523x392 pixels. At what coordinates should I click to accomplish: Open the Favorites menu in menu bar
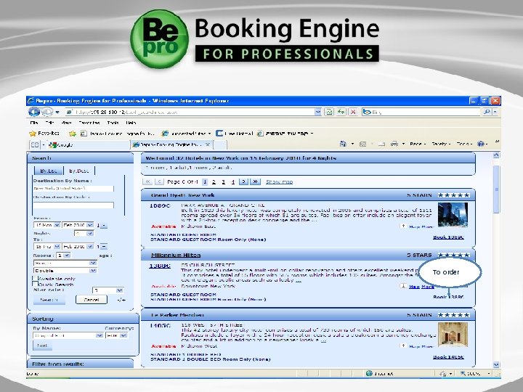click(89, 123)
